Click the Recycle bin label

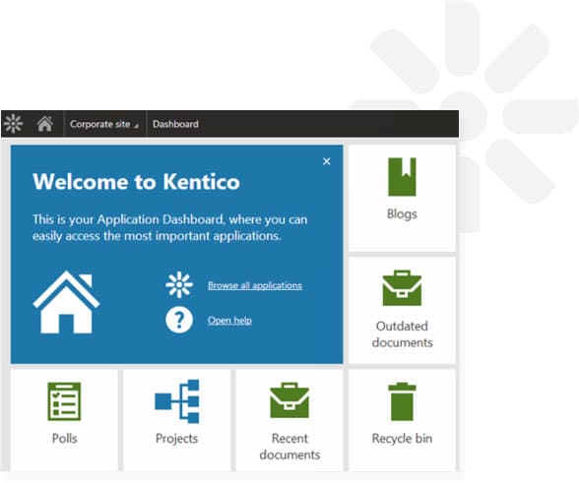pos(402,439)
